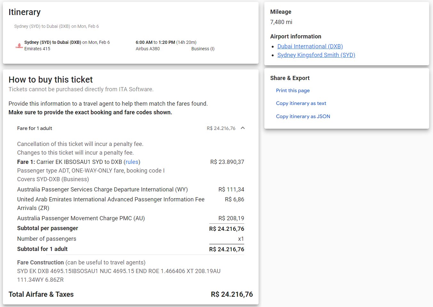Click the 6:00 AM to 1:20 PM time
This screenshot has width=433, height=307.
[155, 42]
